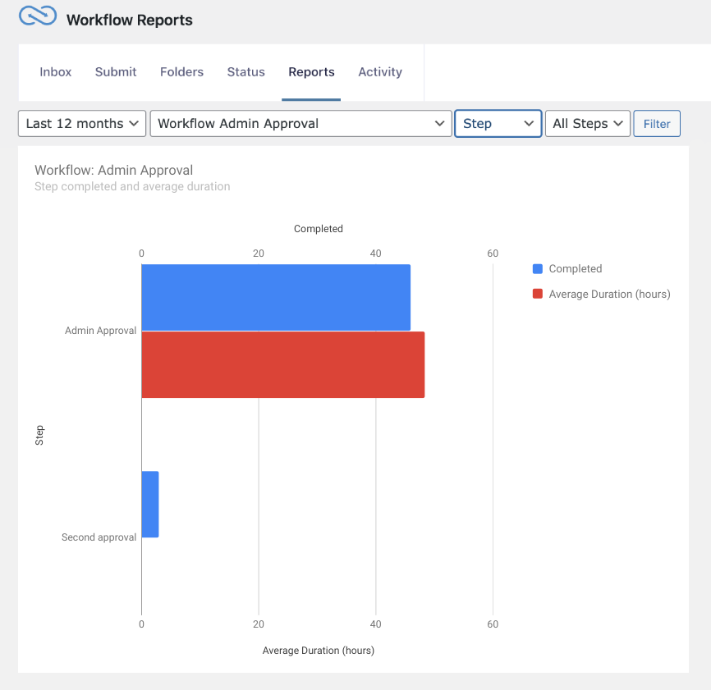The width and height of the screenshot is (711, 690).
Task: Switch to the Activity tab
Action: coord(380,72)
